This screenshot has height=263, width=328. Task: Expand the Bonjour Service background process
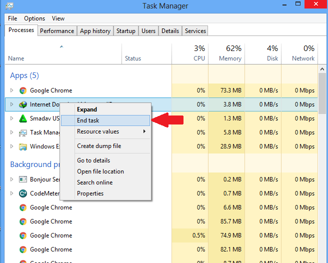[x=12, y=179]
